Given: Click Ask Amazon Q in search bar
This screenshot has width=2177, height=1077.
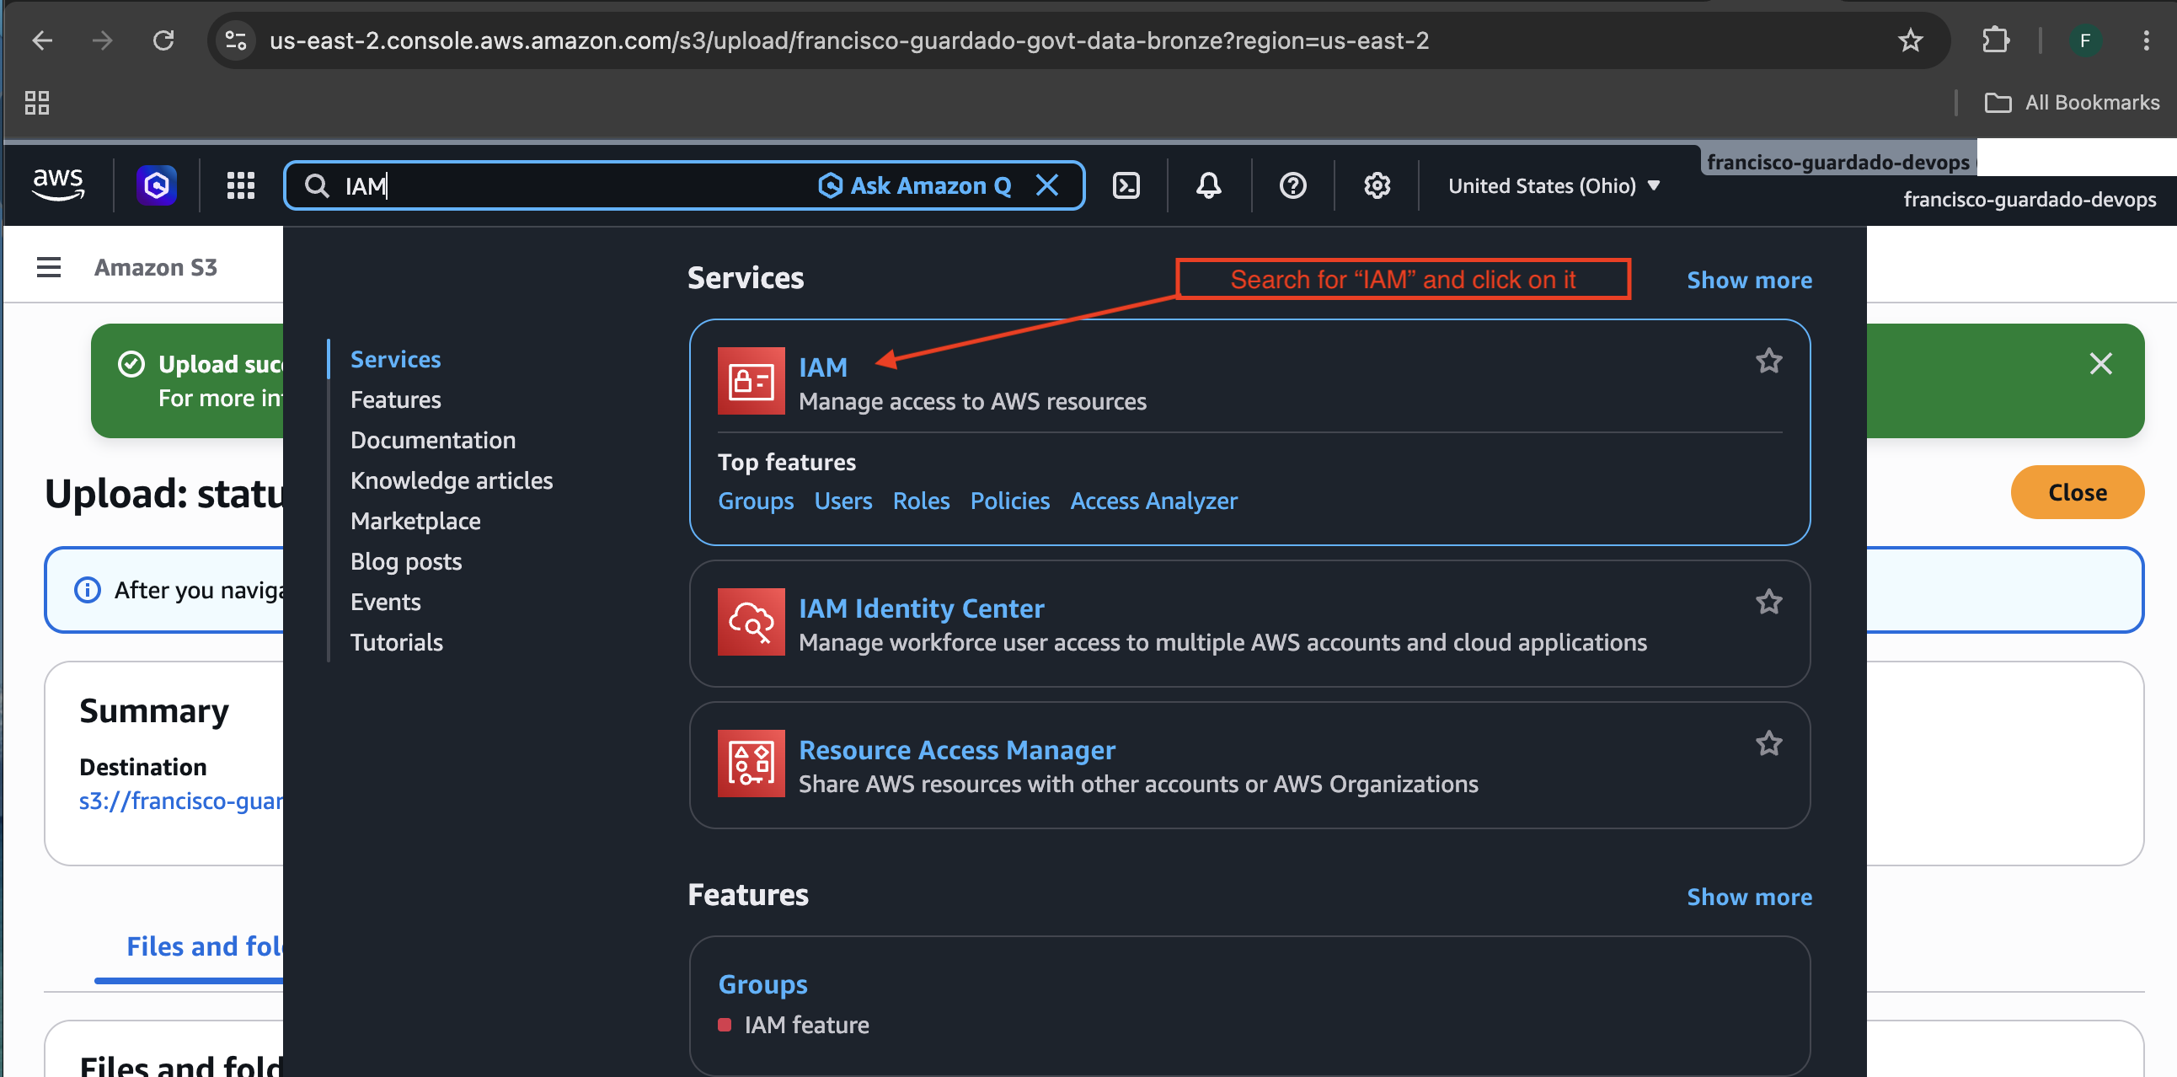Looking at the screenshot, I should [x=915, y=185].
